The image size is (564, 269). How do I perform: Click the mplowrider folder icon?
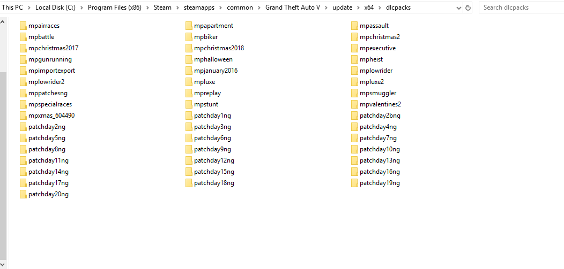click(x=354, y=71)
